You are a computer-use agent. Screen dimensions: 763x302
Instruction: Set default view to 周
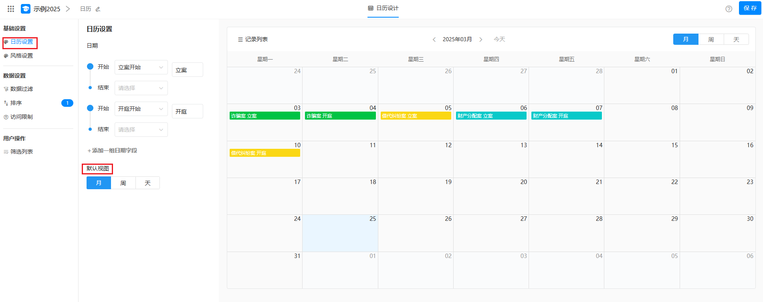click(123, 183)
